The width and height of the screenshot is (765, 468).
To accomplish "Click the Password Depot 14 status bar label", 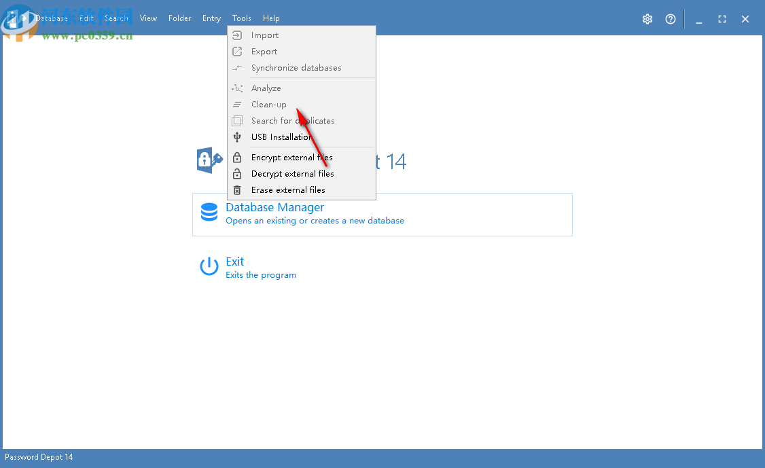I will 39,457.
